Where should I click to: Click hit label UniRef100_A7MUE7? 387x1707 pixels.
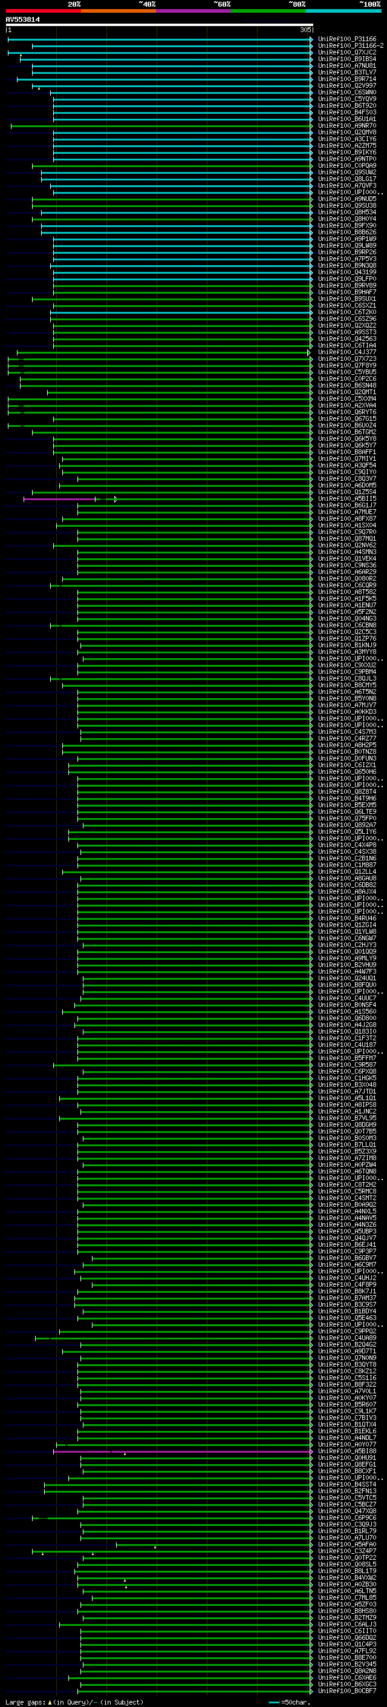tap(346, 512)
